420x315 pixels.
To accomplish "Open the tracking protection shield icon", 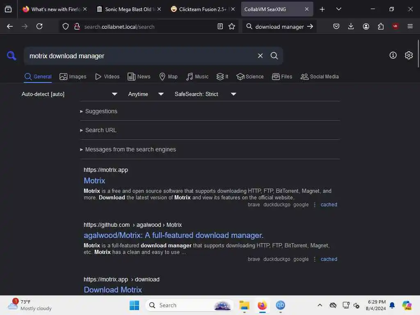I will (66, 26).
